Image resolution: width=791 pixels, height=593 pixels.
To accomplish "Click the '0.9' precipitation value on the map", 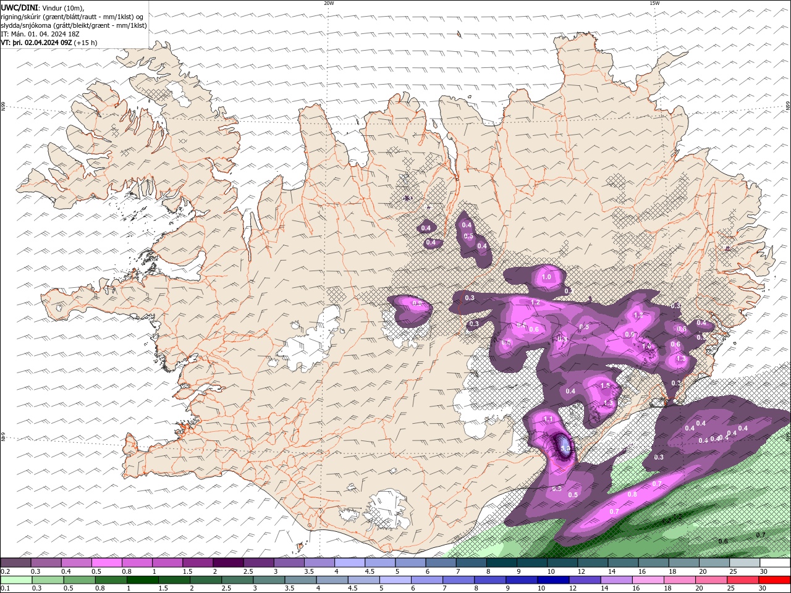I will click(629, 334).
